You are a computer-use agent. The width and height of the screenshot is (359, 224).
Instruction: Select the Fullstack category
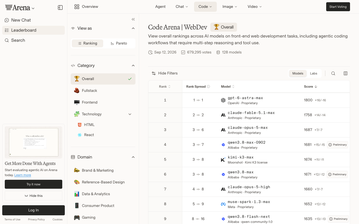pos(103,91)
